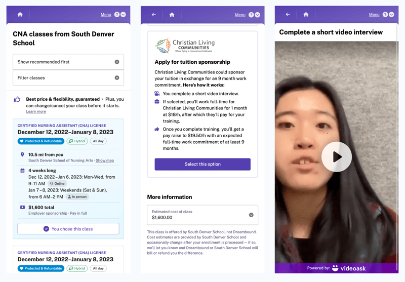The image size is (405, 282).
Task: Click video camera icon beside 'short video interview'
Action: [157, 94]
